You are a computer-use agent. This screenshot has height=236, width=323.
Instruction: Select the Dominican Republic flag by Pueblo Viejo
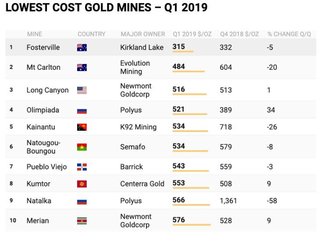[x=82, y=167]
